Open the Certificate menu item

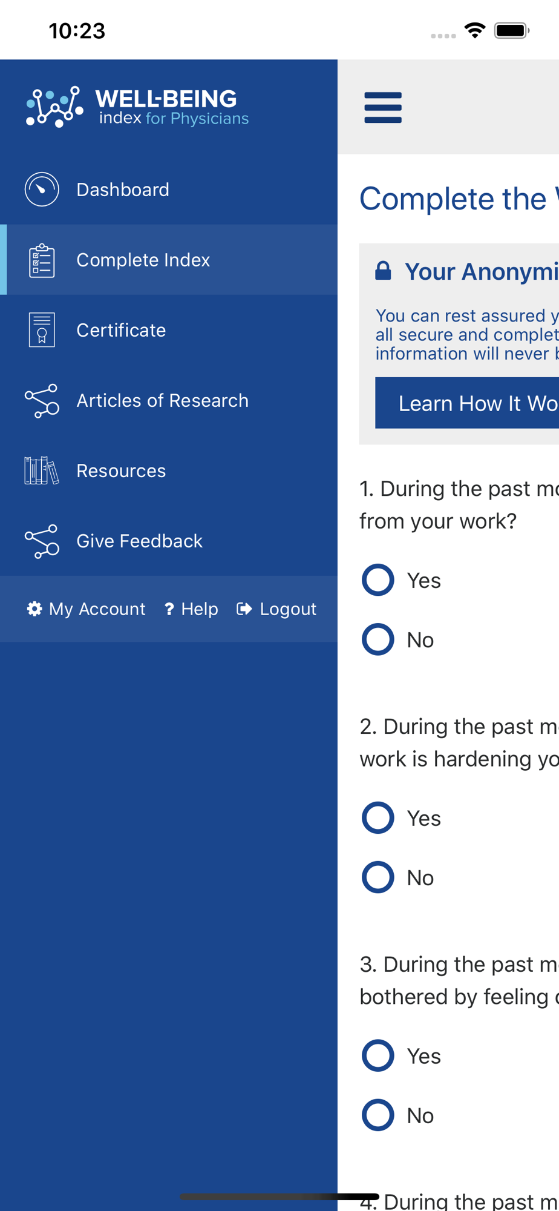coord(169,330)
